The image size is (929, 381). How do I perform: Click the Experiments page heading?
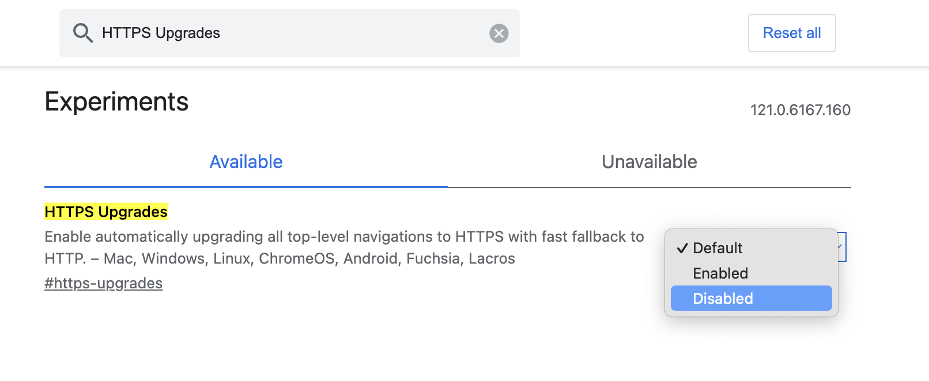click(x=116, y=102)
